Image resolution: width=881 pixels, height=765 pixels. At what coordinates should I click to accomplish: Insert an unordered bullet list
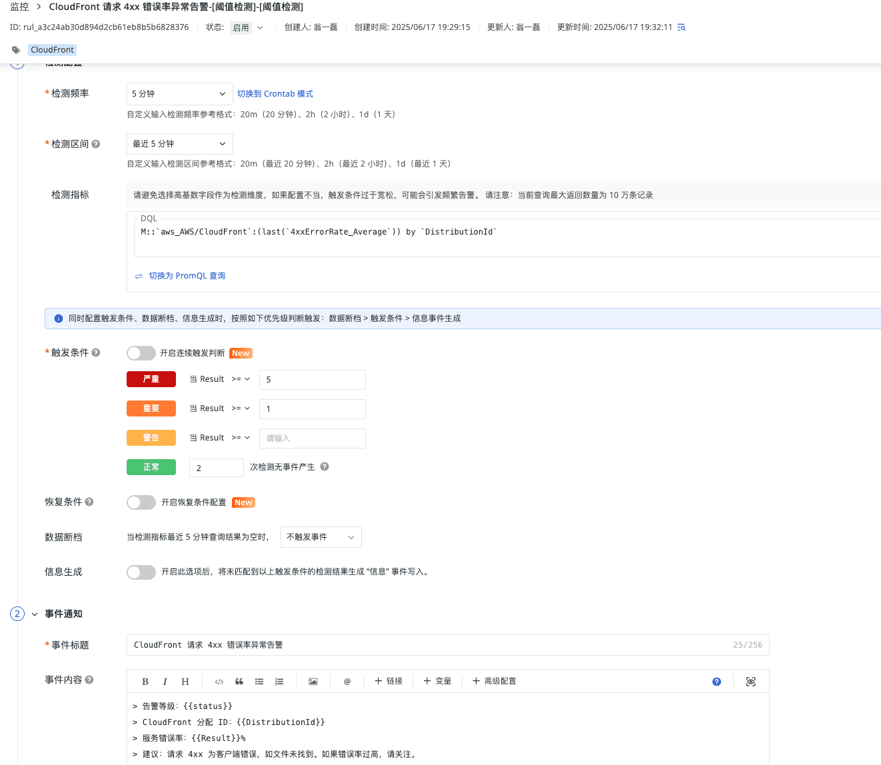(259, 681)
